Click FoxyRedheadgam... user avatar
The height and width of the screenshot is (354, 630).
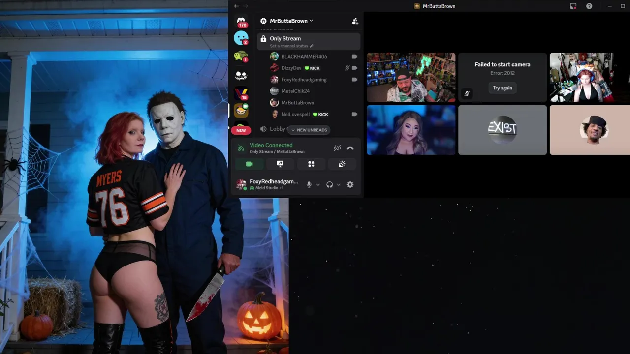point(241,184)
